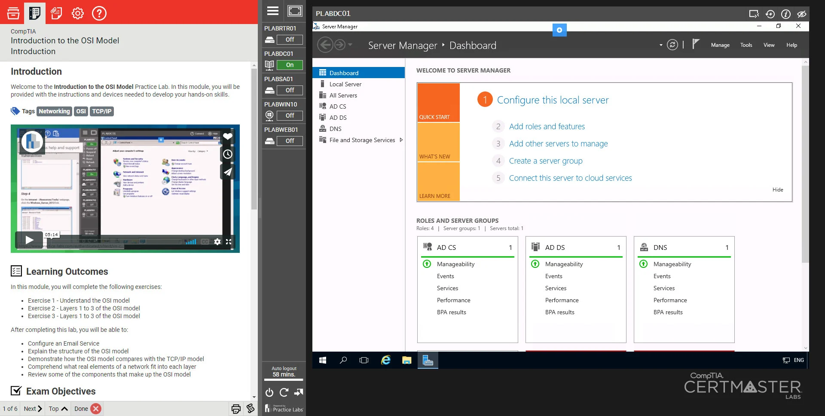Click the power icon under Auto logout
Screen dimensions: 825x416
269,392
